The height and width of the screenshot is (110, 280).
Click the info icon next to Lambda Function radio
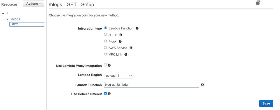point(137,28)
